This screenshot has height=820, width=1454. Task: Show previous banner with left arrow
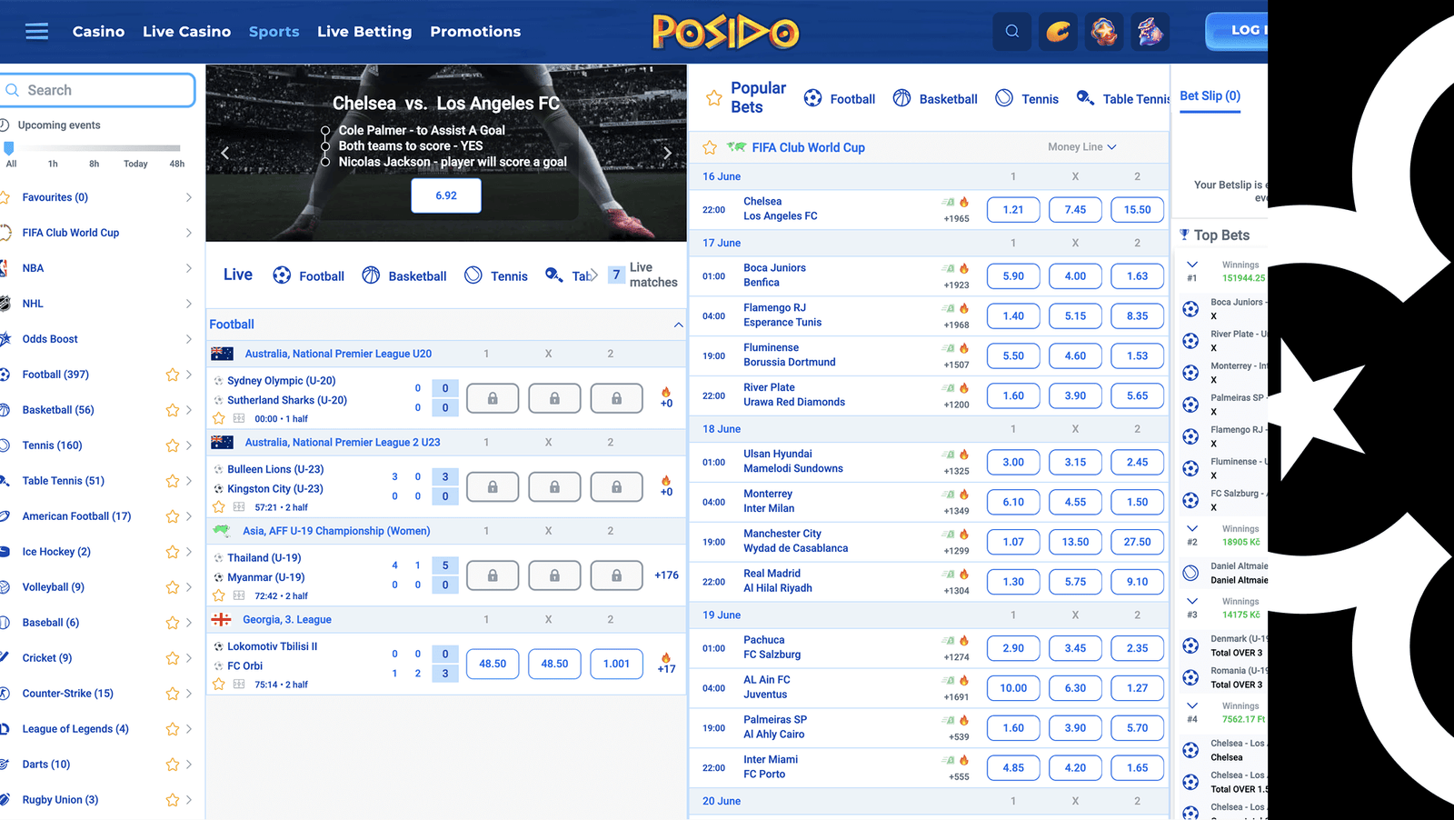(x=225, y=153)
